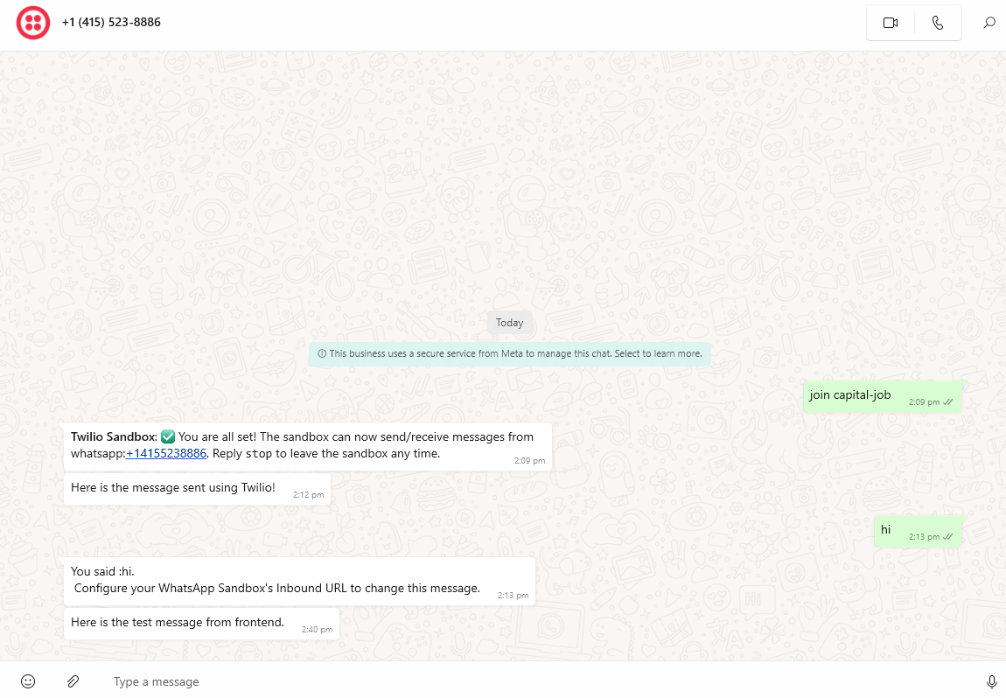The image size is (1006, 698).
Task: Select the Today date divider
Action: click(510, 322)
